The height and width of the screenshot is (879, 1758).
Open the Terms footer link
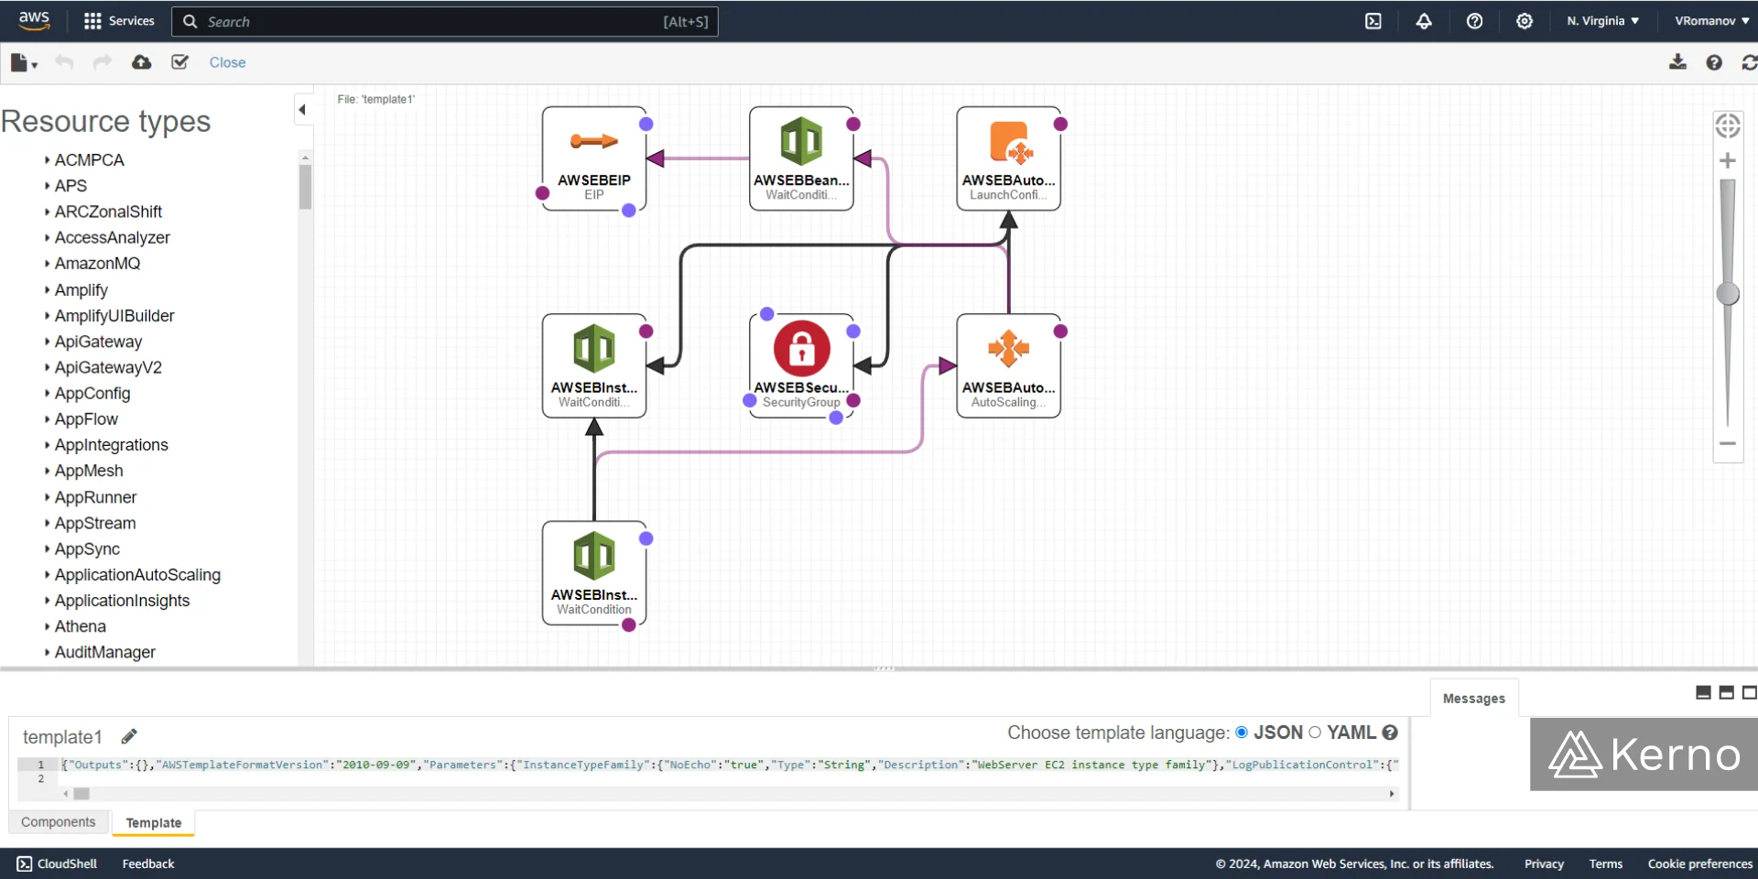1606,863
